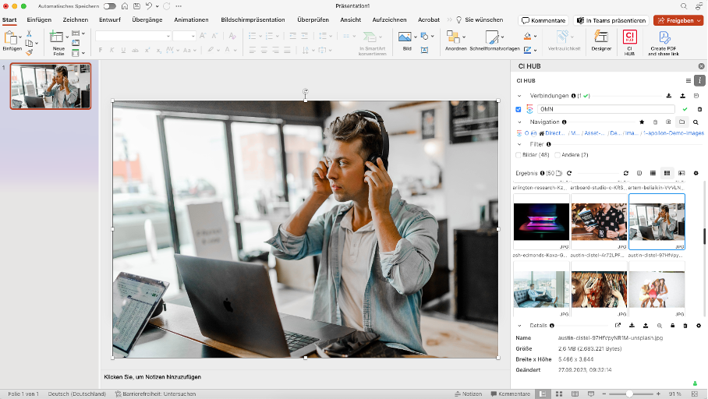Toggle the Automatisches Speichern switch
This screenshot has width=708, height=399.
[109, 6]
